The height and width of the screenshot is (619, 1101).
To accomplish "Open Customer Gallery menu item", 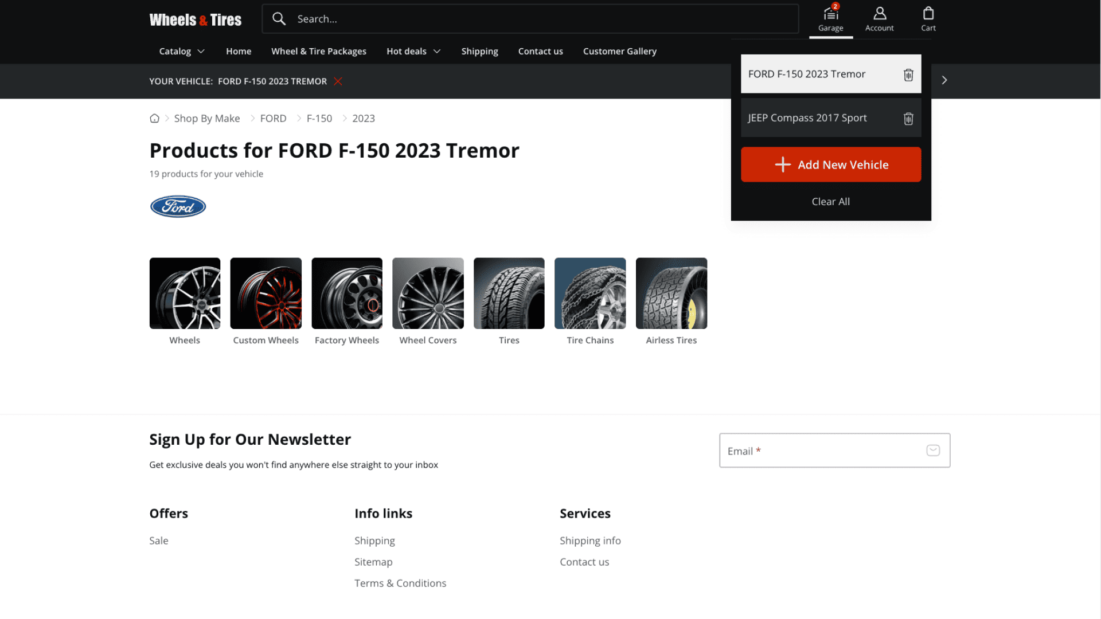I will pyautogui.click(x=620, y=52).
